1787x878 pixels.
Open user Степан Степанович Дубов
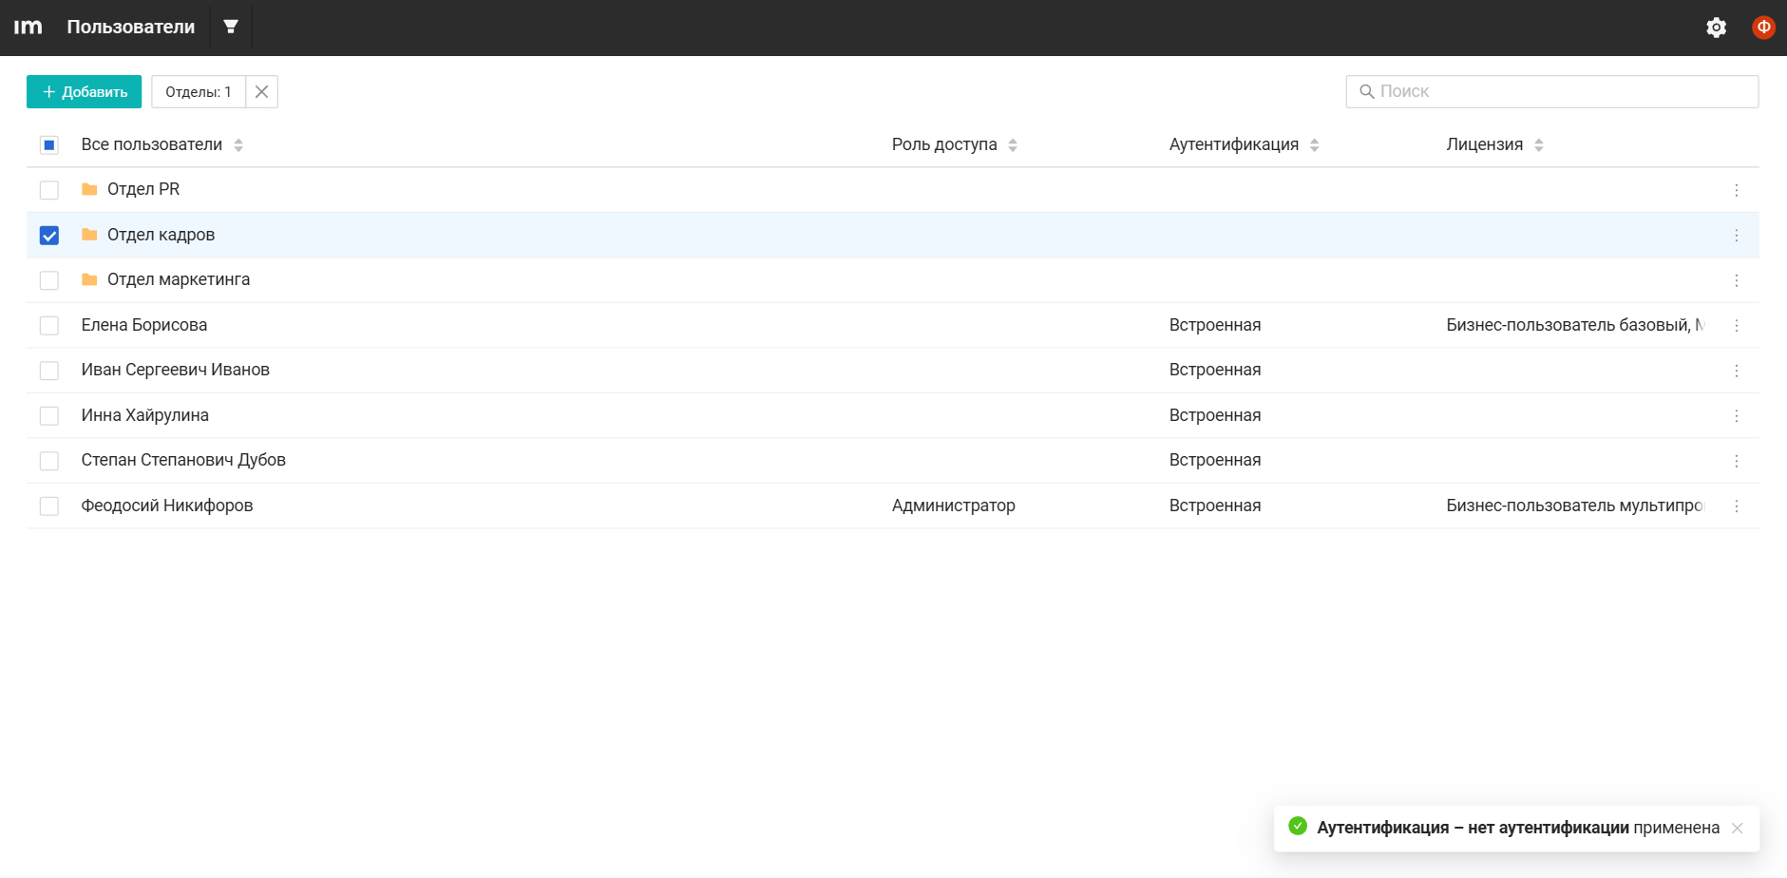(x=183, y=460)
